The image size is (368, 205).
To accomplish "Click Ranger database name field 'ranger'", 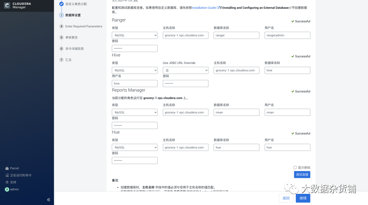I will [x=237, y=35].
